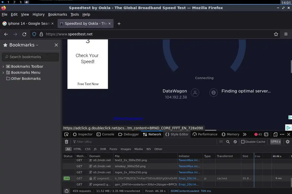This screenshot has width=292, height=194.
Task: Open tracking protection shield icon
Action: [x=34, y=34]
